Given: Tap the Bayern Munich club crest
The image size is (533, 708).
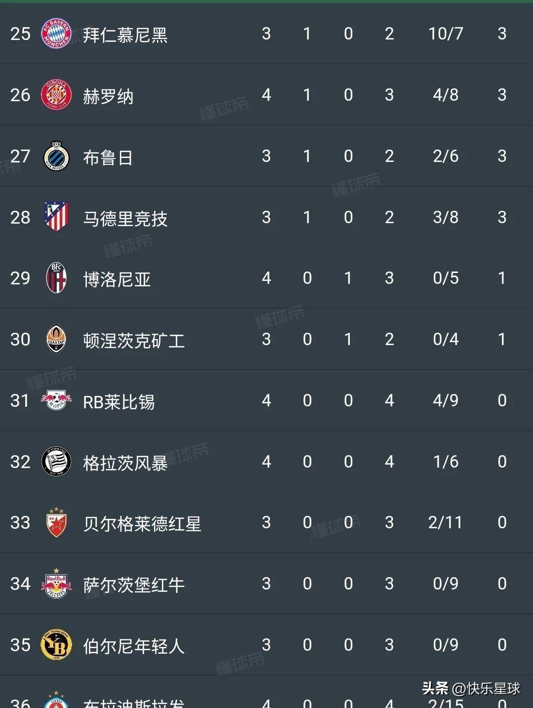Looking at the screenshot, I should tap(56, 34).
